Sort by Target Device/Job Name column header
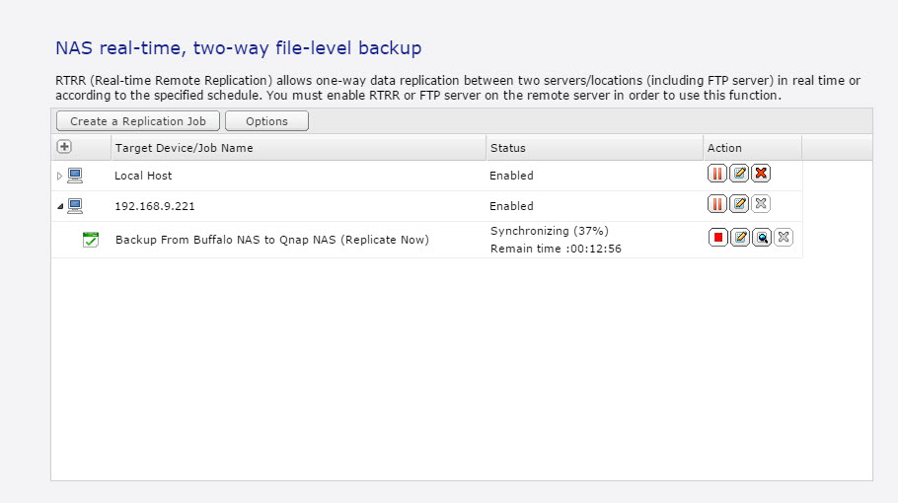 tap(184, 148)
